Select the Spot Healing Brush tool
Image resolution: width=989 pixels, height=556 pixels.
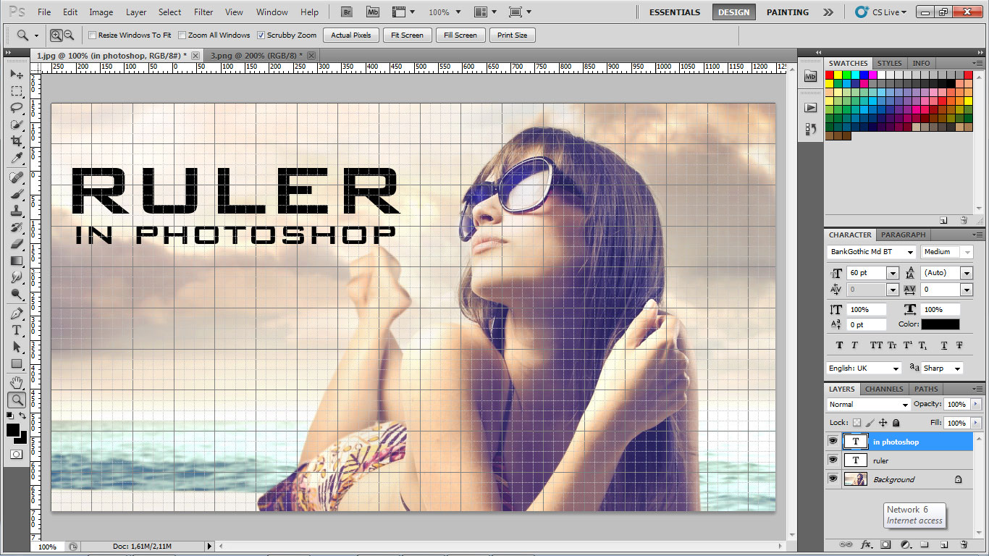coord(16,177)
